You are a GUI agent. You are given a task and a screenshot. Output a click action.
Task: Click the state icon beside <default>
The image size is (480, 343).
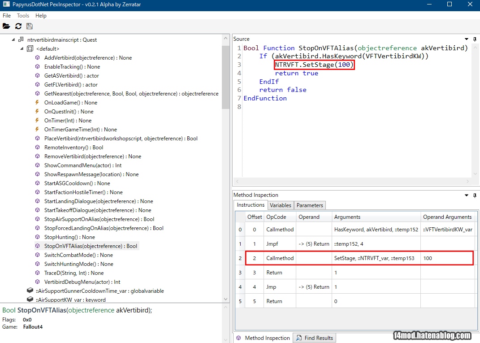(30, 48)
